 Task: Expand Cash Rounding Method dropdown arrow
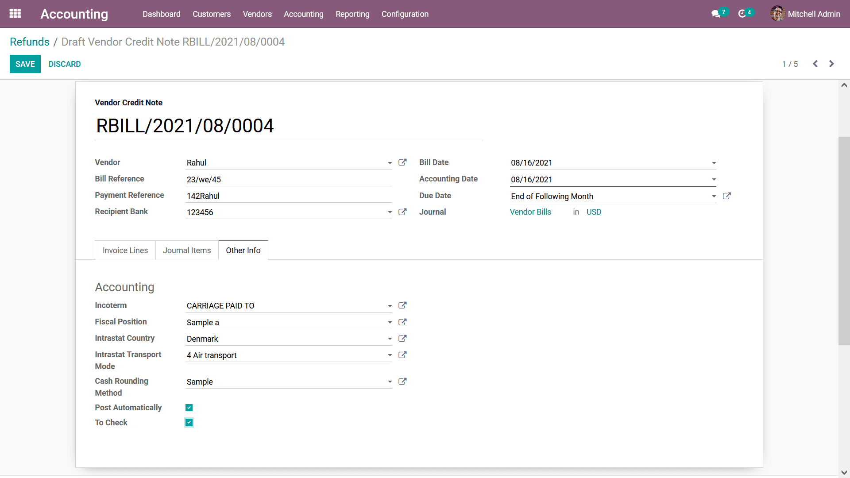pos(390,382)
